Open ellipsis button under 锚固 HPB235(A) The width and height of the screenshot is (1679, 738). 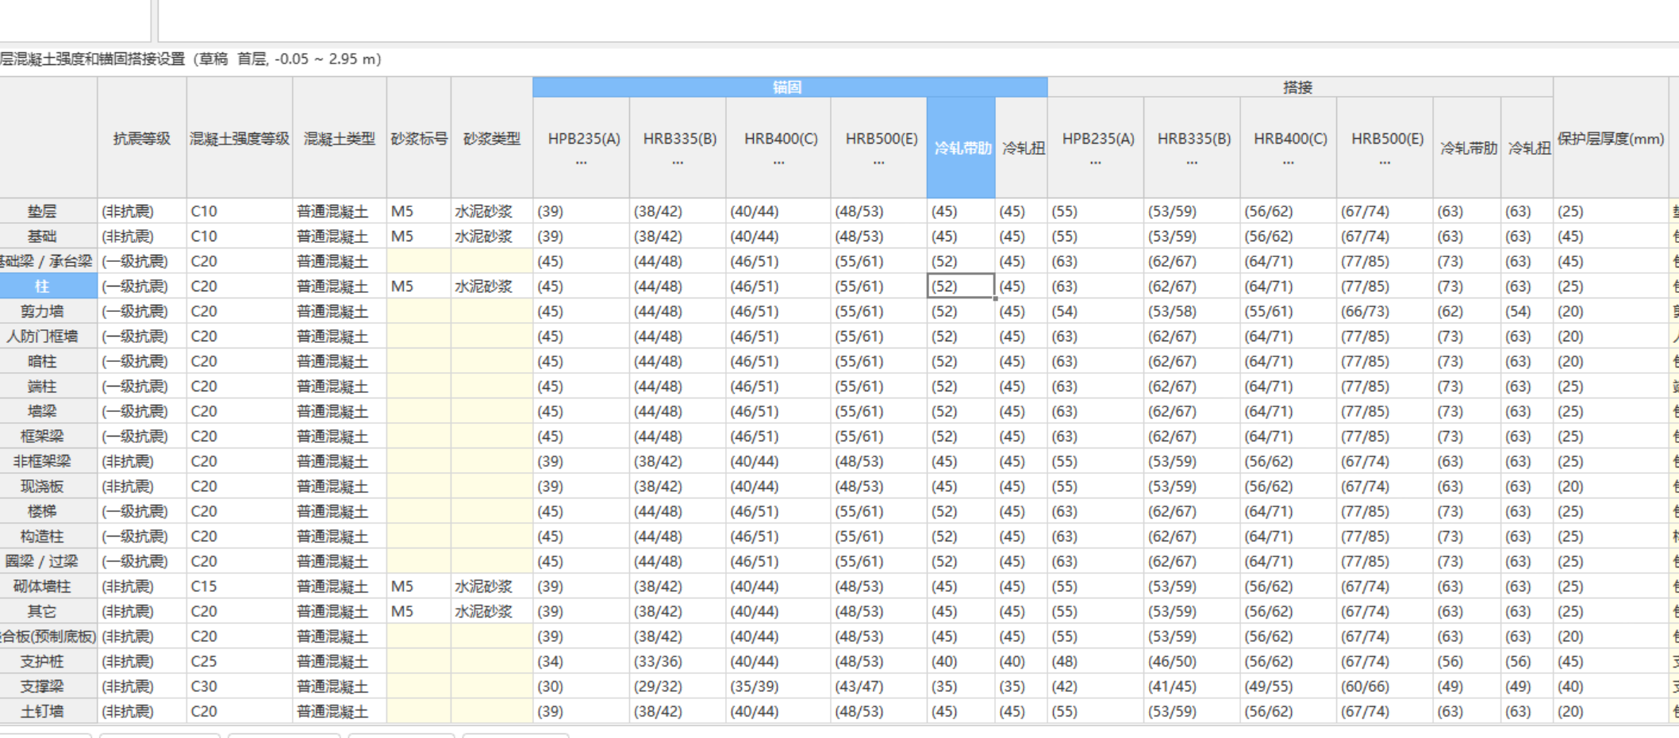(582, 162)
